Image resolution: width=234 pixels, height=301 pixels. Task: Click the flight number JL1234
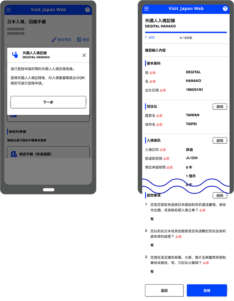192,158
